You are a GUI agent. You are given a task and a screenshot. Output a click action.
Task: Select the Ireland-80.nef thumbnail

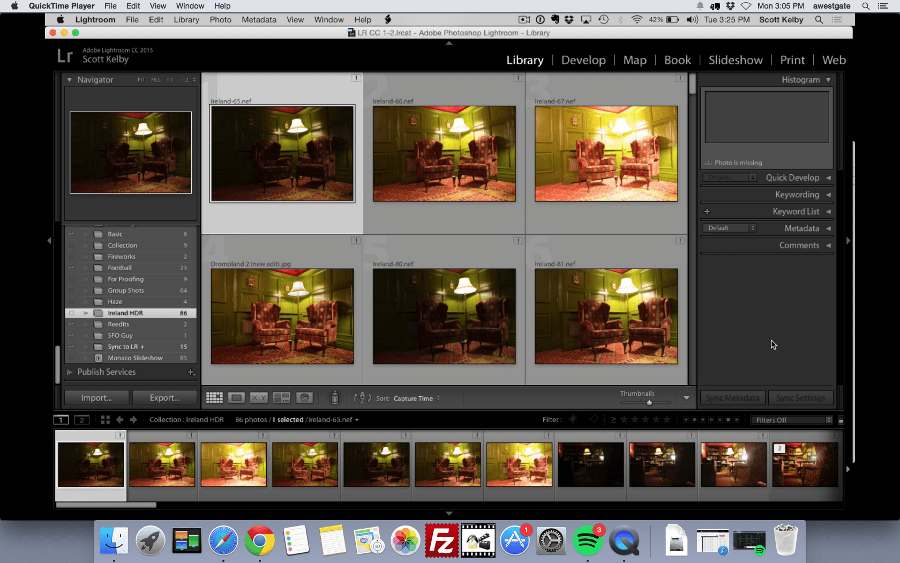444,316
